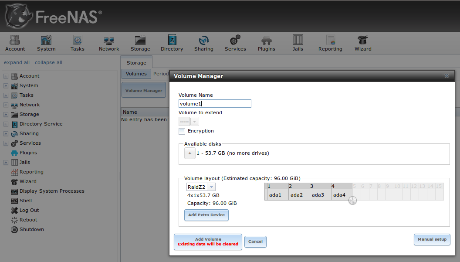Select Plugins icon in the sidebar tree
460x262 pixels.
pyautogui.click(x=14, y=153)
